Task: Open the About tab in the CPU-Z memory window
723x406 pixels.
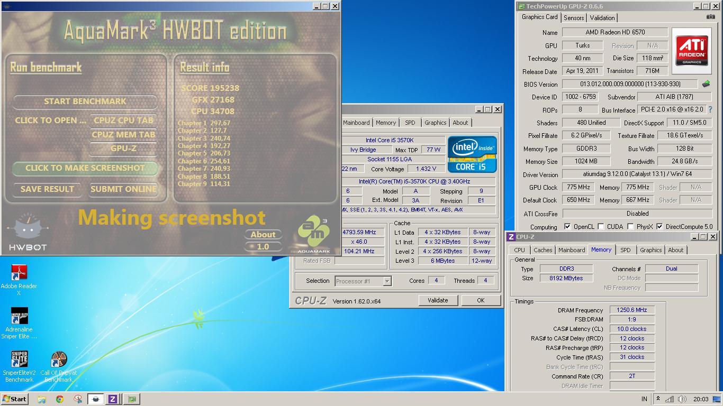Action: pos(675,250)
